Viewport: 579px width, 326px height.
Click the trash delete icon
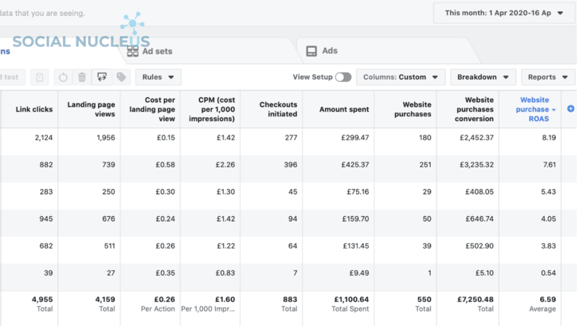(x=82, y=77)
